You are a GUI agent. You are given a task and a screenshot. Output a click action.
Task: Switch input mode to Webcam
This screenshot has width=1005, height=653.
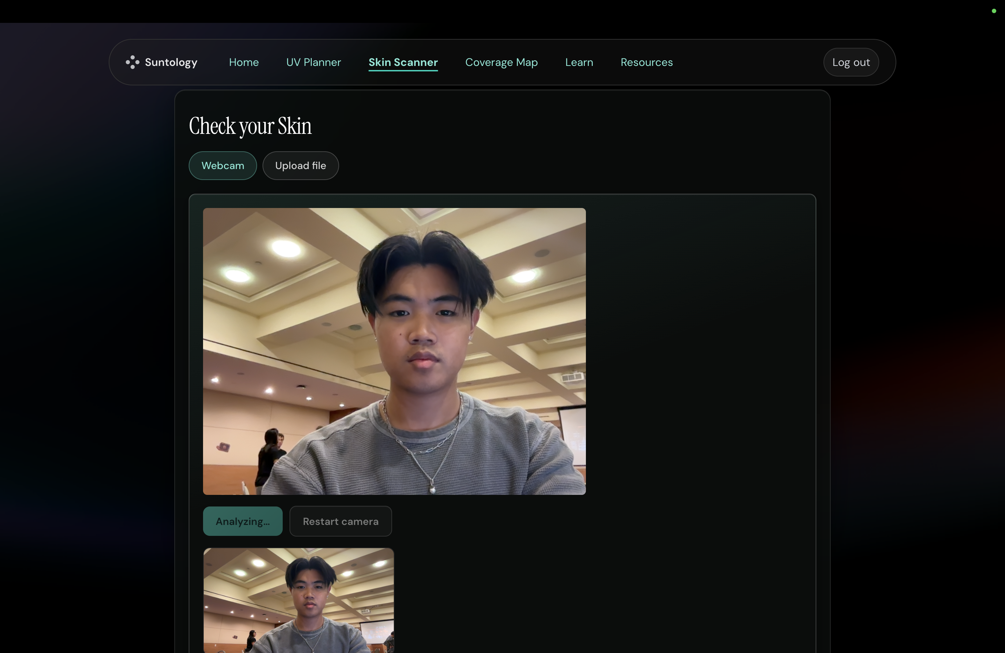click(x=223, y=165)
